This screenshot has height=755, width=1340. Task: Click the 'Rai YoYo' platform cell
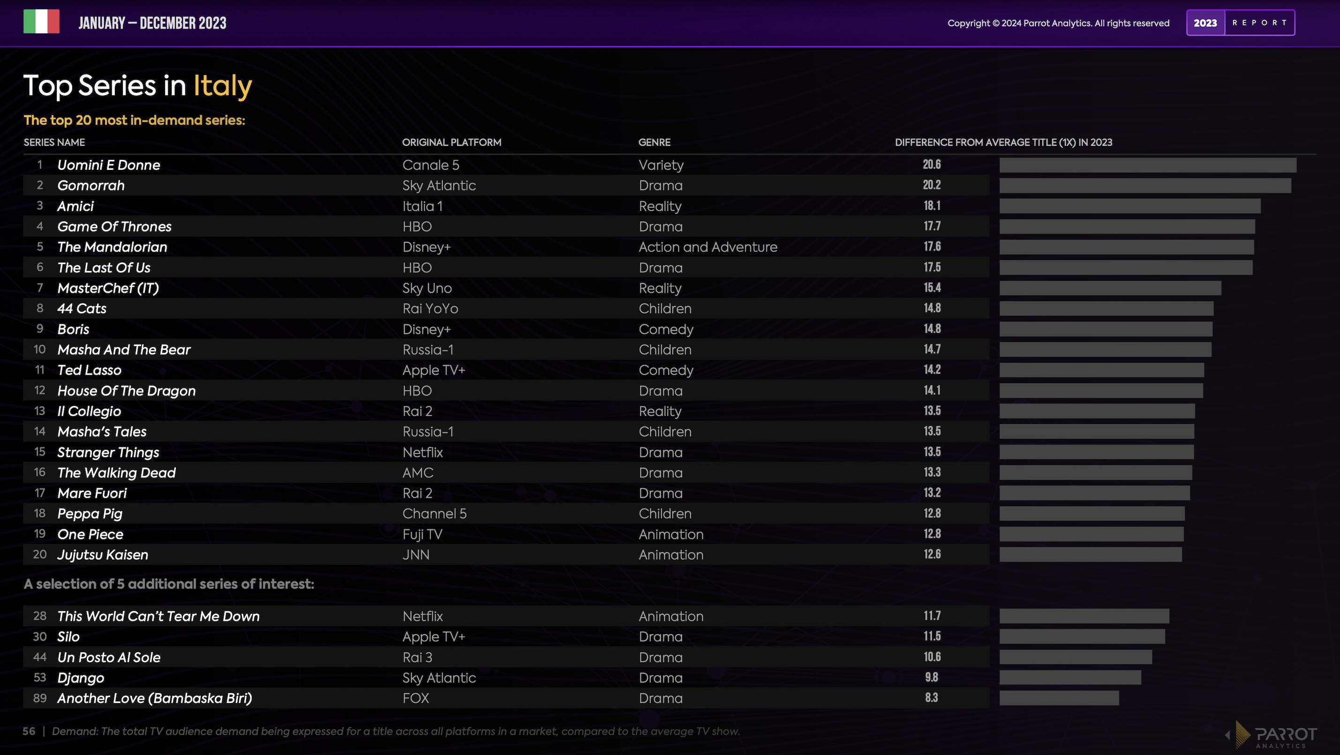430,309
